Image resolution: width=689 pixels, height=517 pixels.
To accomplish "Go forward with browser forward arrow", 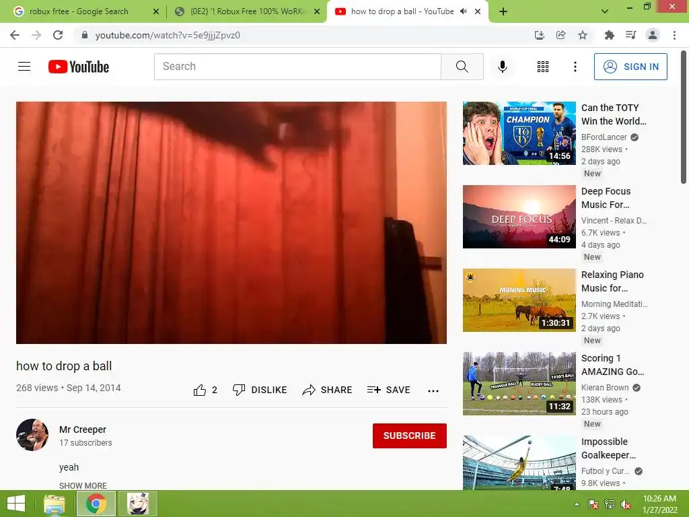I will click(x=36, y=35).
